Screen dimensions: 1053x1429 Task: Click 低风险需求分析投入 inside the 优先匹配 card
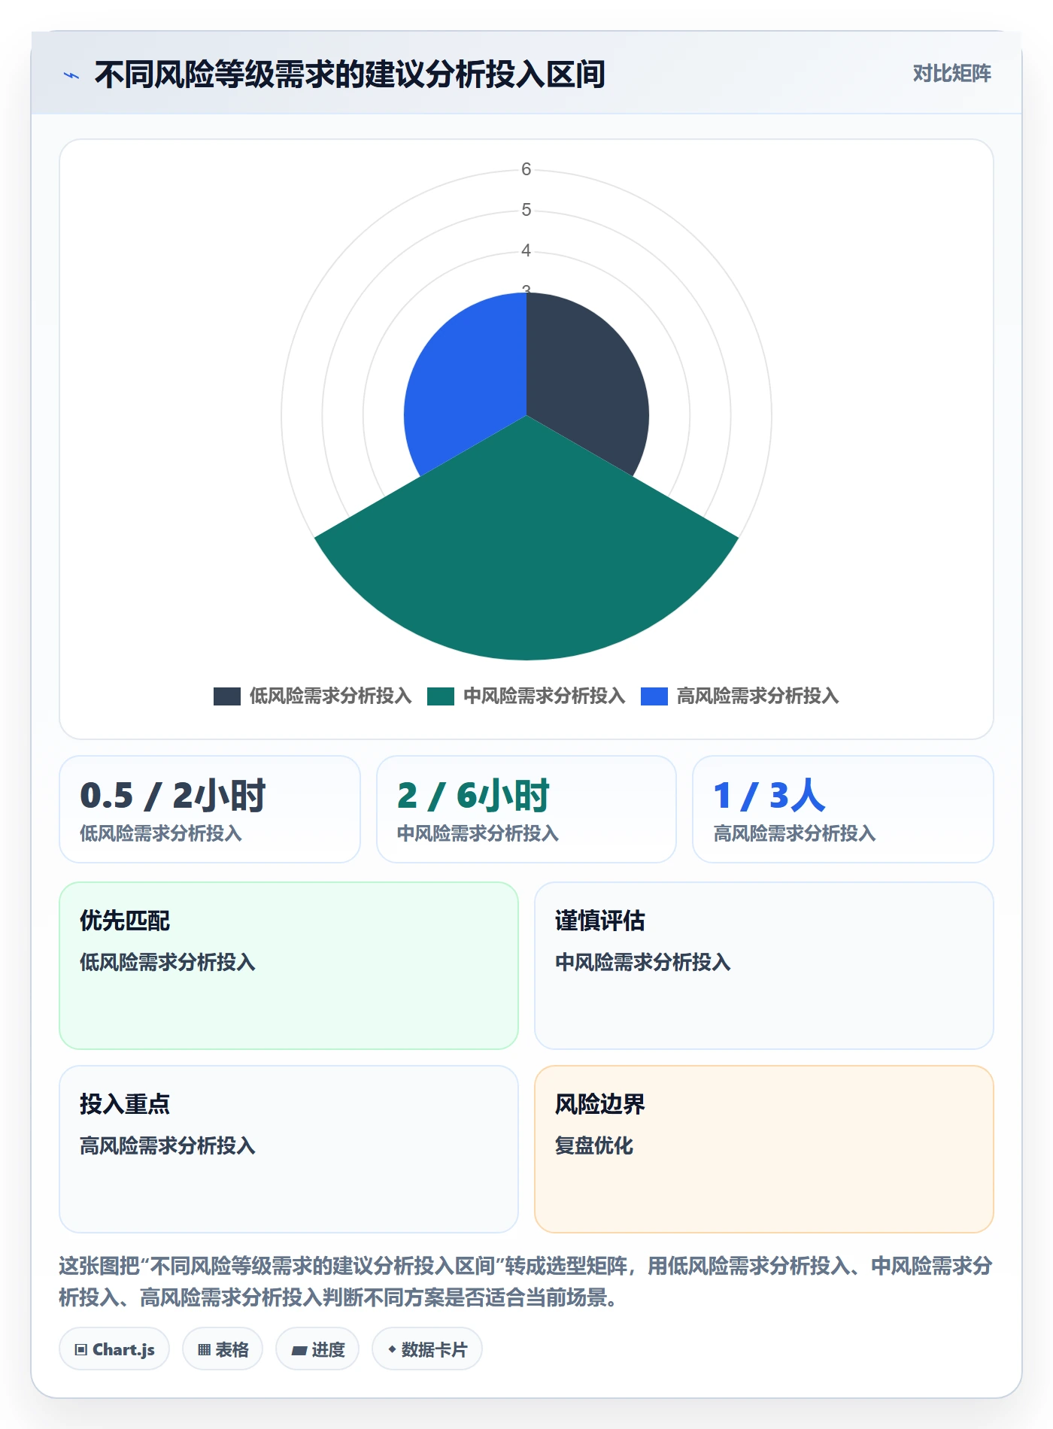click(168, 962)
